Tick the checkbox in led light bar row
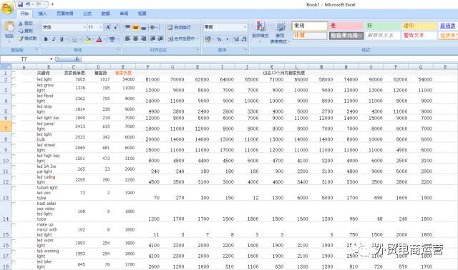This screenshot has width=458, height=270. (14, 117)
